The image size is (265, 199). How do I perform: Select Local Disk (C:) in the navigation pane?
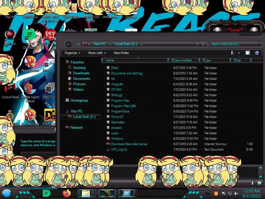(x=84, y=117)
